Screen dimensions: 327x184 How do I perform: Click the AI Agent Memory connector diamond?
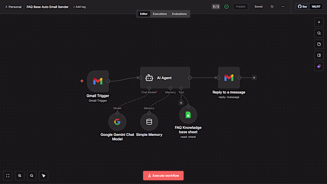coord(171,88)
